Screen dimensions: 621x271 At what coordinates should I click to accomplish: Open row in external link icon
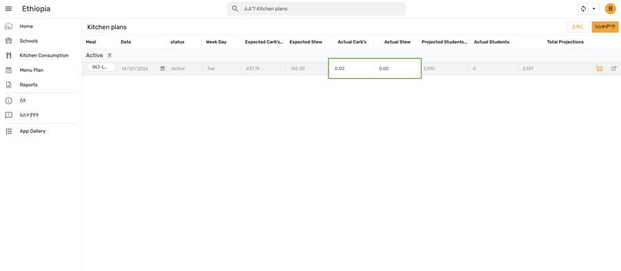(x=613, y=68)
